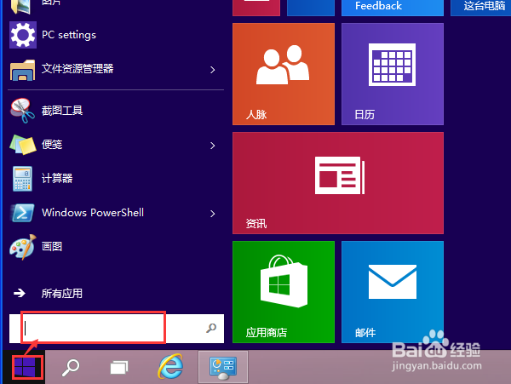The height and width of the screenshot is (384, 511).
Task: Click the Windows PowerShell label
Action: point(93,213)
